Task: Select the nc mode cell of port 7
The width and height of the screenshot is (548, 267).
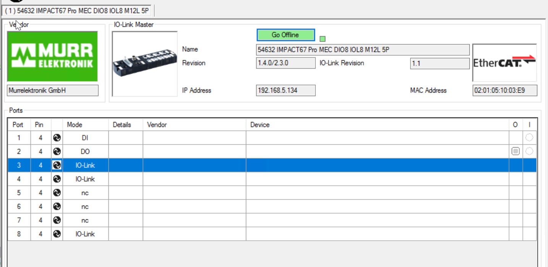Action: pyautogui.click(x=86, y=220)
